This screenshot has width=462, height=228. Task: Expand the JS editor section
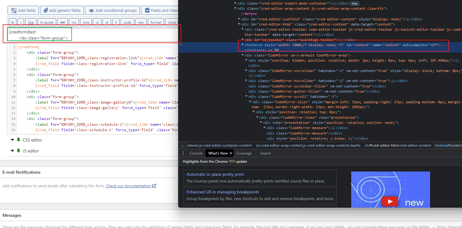12,151
